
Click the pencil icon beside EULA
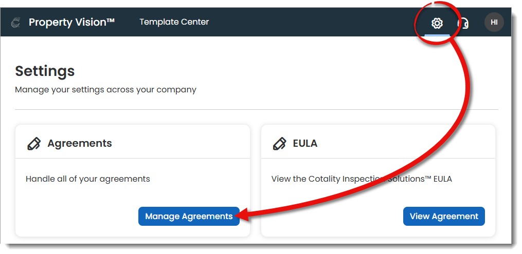click(x=279, y=144)
